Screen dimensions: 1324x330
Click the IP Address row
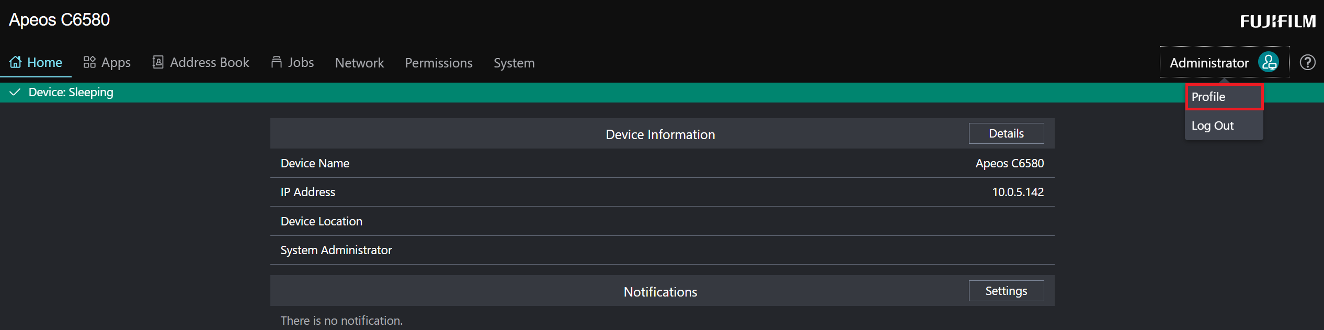click(661, 192)
